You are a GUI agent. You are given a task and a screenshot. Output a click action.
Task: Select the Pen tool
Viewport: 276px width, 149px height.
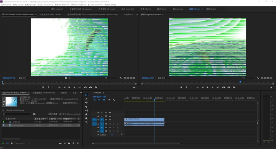(86, 115)
